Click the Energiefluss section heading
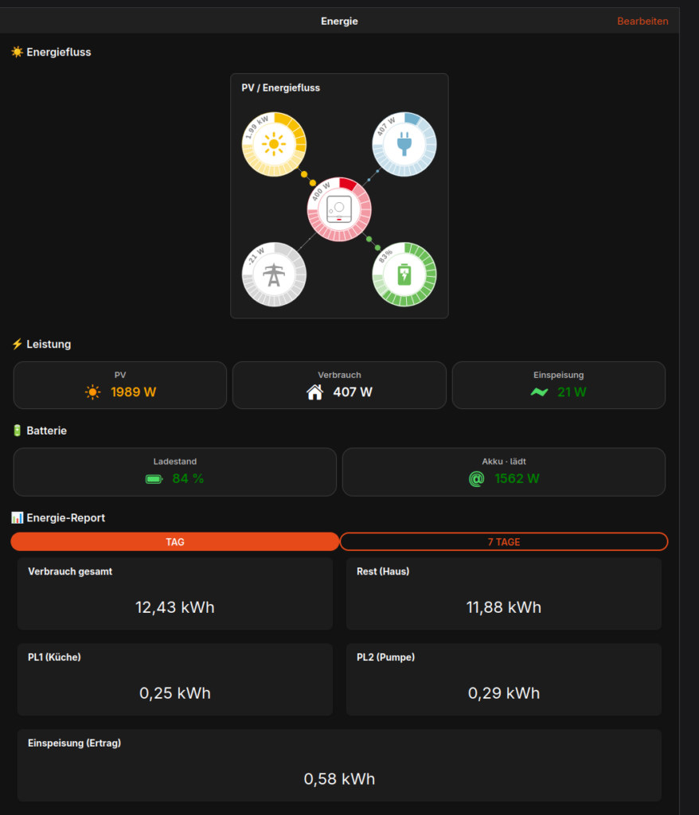This screenshot has height=815, width=699. (x=59, y=52)
